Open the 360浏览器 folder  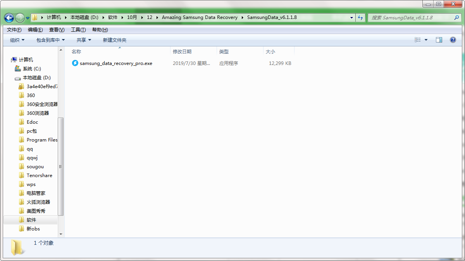coord(38,113)
